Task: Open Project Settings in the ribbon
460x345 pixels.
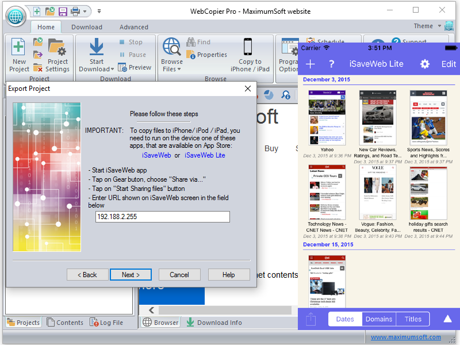Action: pyautogui.click(x=57, y=55)
